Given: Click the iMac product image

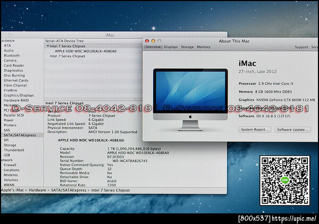Looking at the screenshot, I should 190,99.
